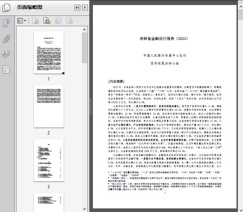Click the thumbnail pane scrollbar thumb

click(85, 48)
